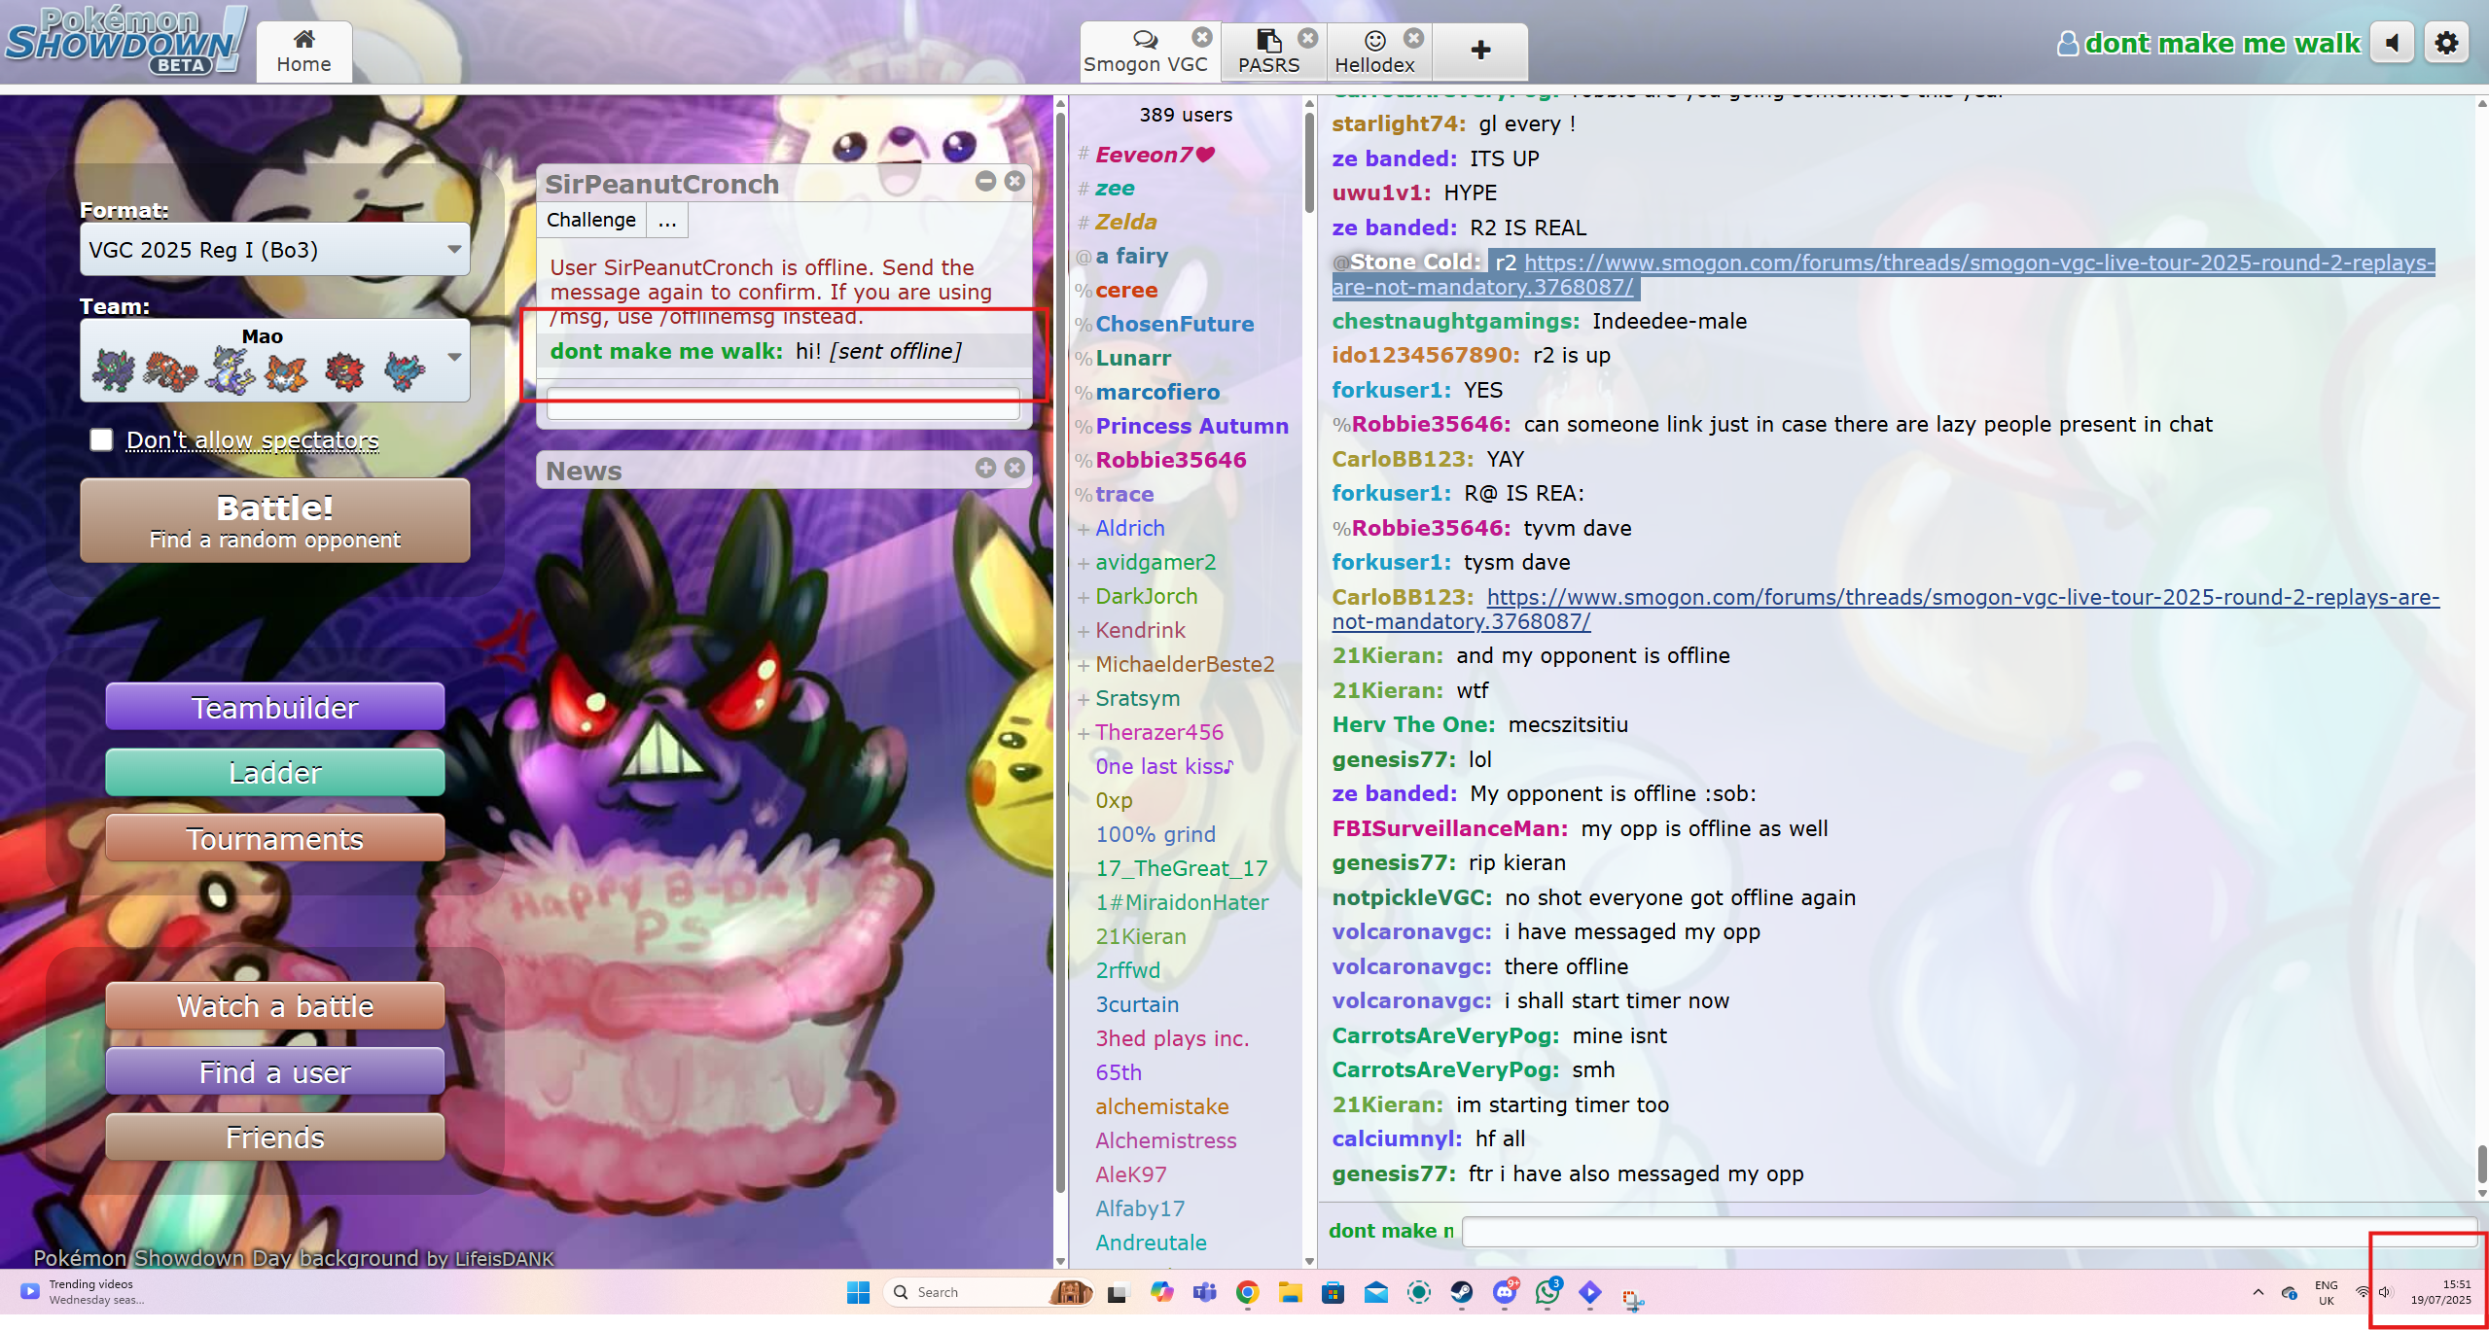Click Challenge in SirPeanutCronch PM

click(x=591, y=221)
